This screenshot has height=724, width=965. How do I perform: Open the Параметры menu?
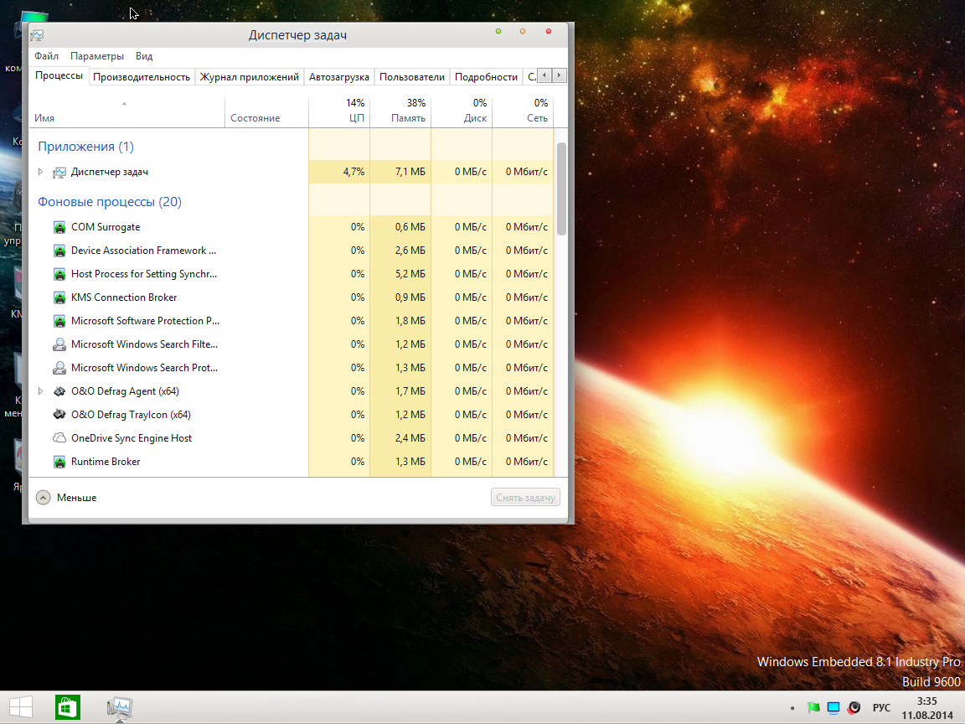(x=97, y=56)
